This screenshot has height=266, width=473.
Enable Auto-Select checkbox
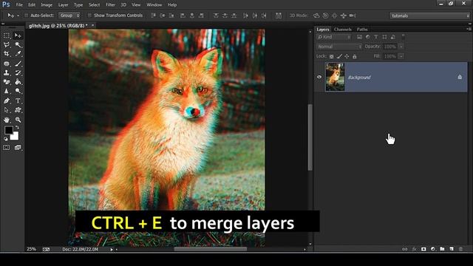pos(27,16)
